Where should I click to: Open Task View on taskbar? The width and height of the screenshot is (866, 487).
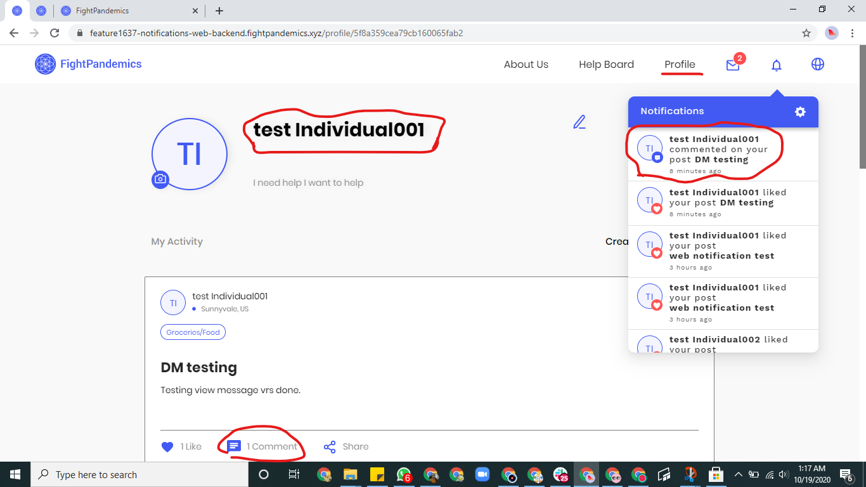pyautogui.click(x=294, y=474)
